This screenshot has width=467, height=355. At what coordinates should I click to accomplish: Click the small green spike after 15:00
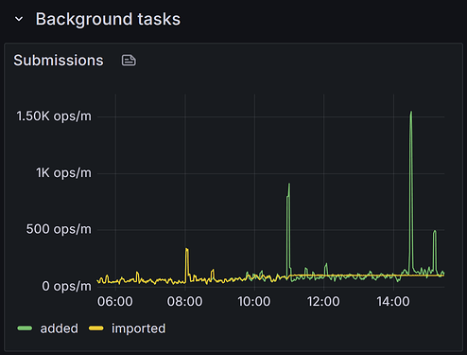[435, 231]
